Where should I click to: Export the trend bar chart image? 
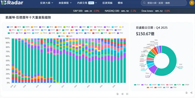coord(118,94)
